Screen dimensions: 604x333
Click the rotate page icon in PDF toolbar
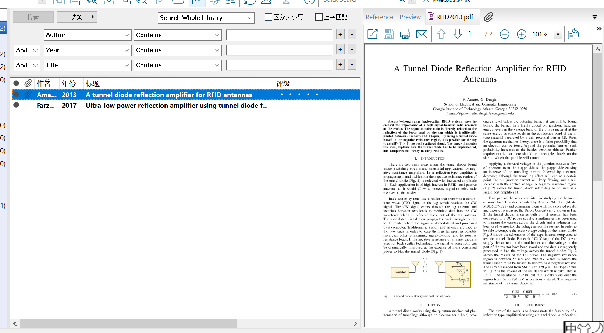pyautogui.click(x=573, y=34)
